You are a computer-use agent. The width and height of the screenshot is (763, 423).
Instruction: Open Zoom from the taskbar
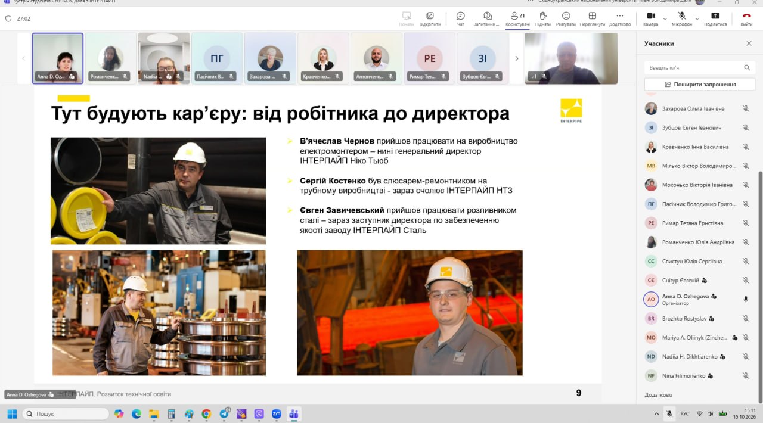tap(277, 413)
